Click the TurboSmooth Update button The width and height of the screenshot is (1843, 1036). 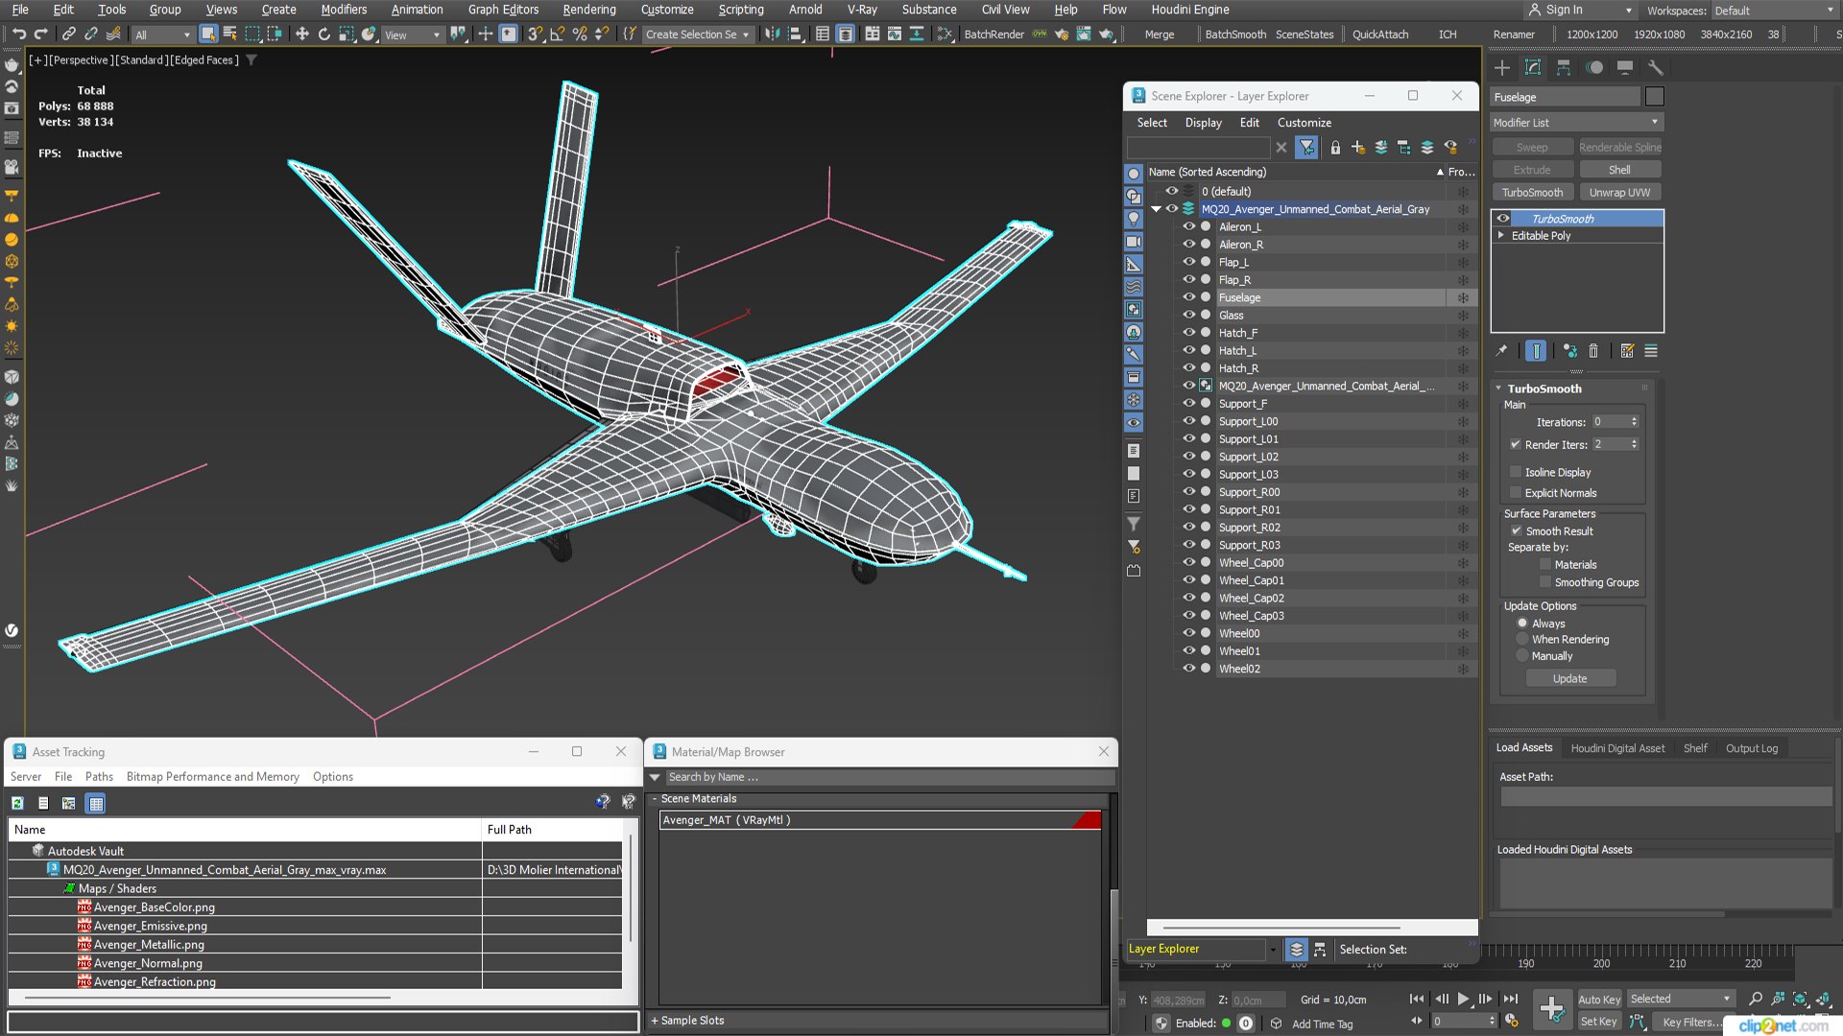click(x=1570, y=679)
